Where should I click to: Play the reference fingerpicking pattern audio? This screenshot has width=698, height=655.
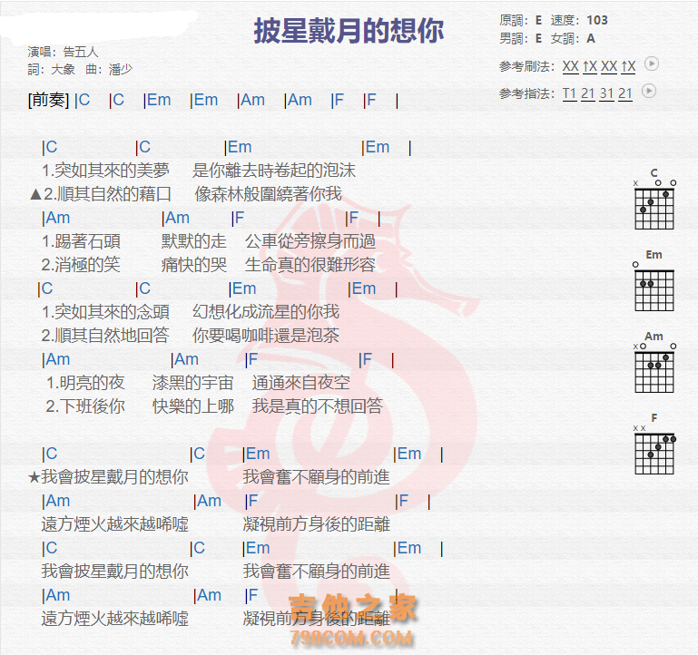pyautogui.click(x=649, y=92)
